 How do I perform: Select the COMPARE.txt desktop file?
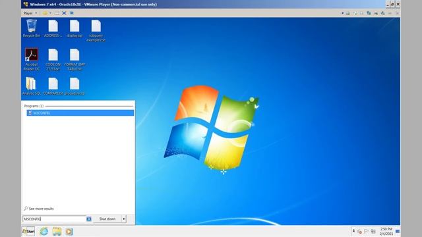coord(53,86)
